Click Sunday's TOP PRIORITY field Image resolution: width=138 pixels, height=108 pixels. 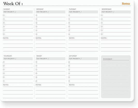click(18, 12)
